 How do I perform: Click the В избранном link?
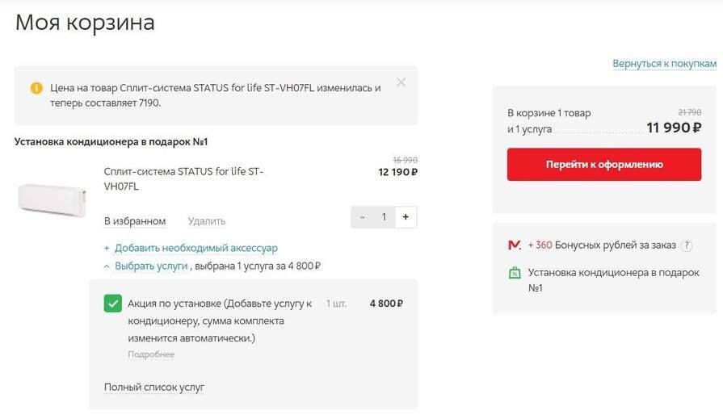[135, 221]
